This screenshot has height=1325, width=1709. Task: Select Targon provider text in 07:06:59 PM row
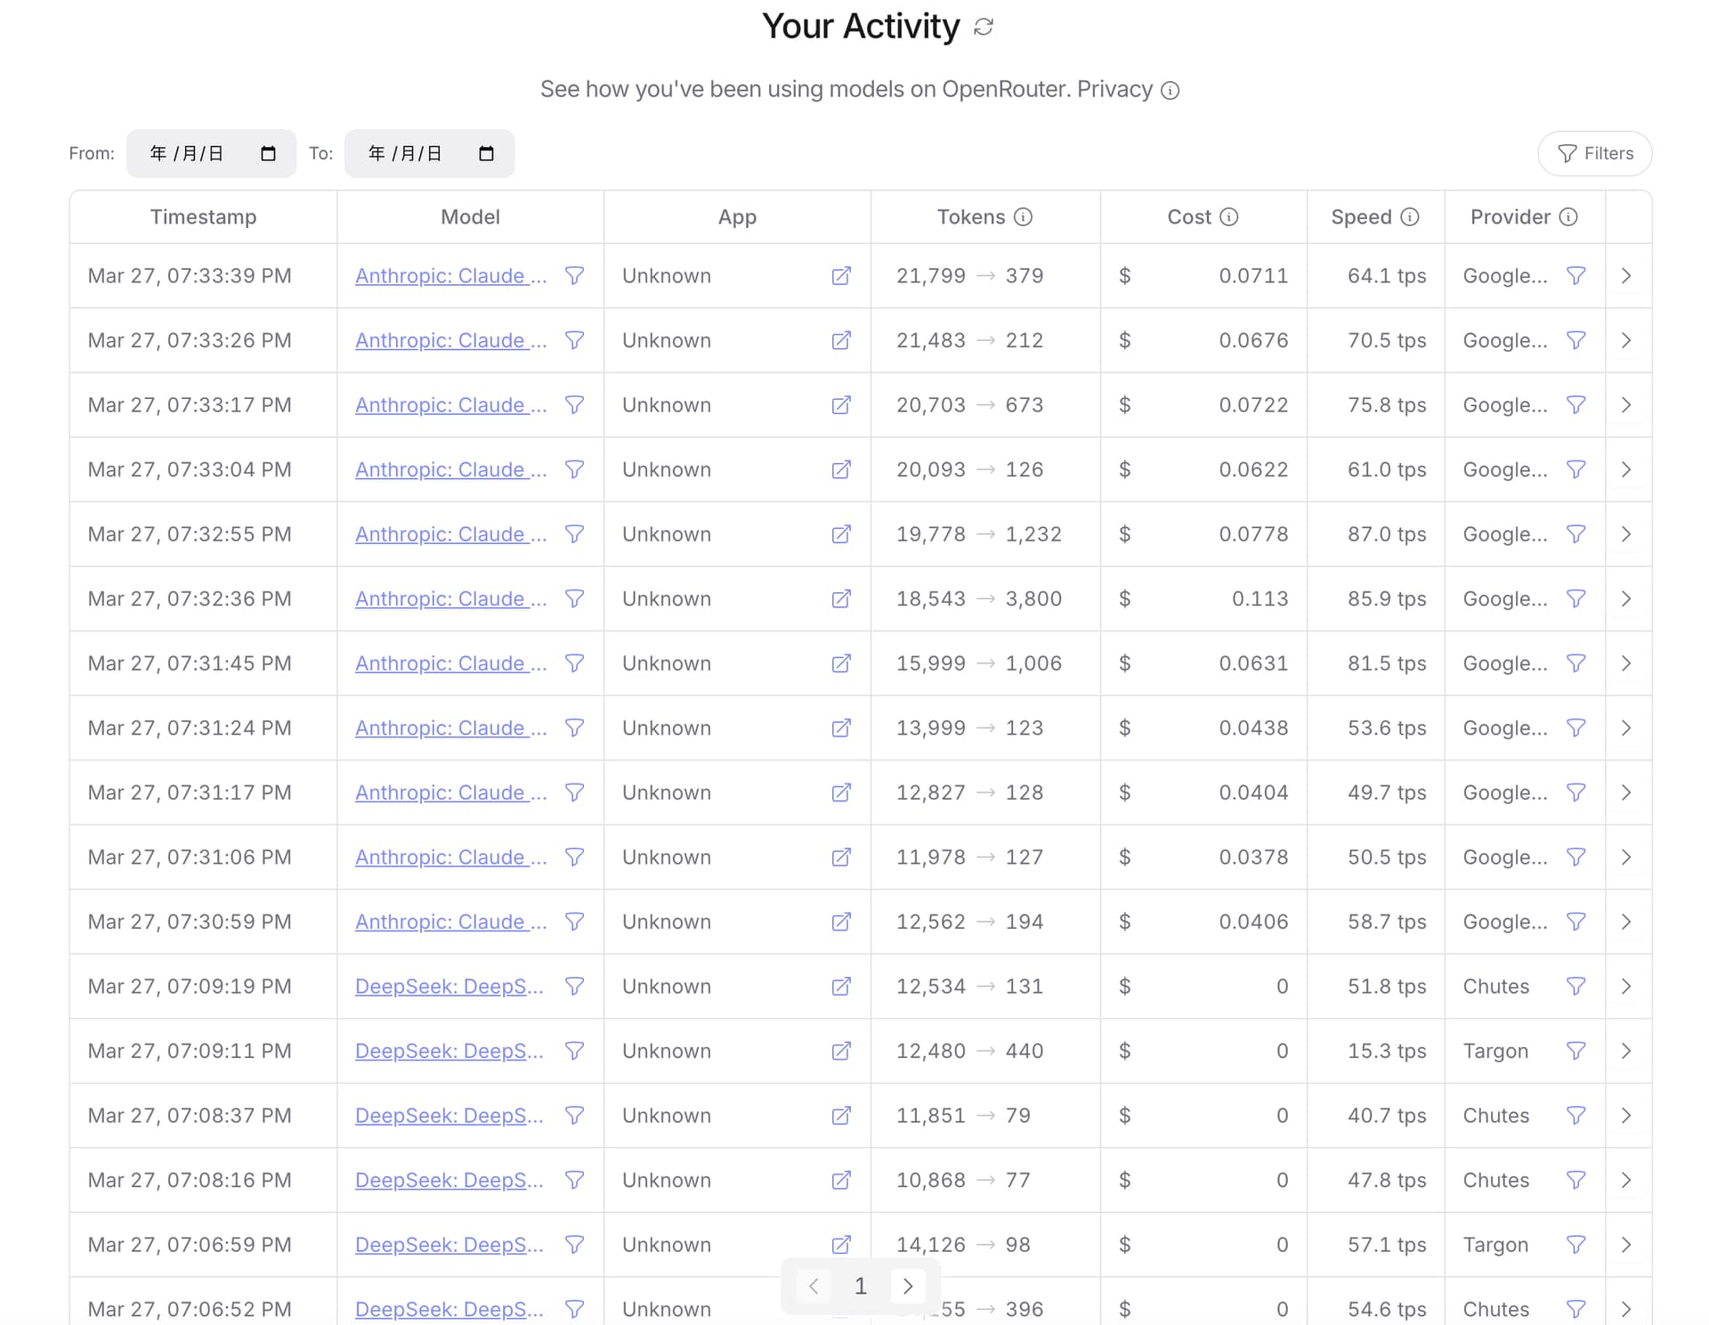(1495, 1244)
